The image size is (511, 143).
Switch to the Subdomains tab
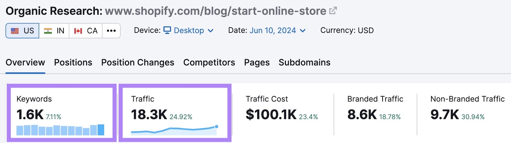(x=304, y=63)
